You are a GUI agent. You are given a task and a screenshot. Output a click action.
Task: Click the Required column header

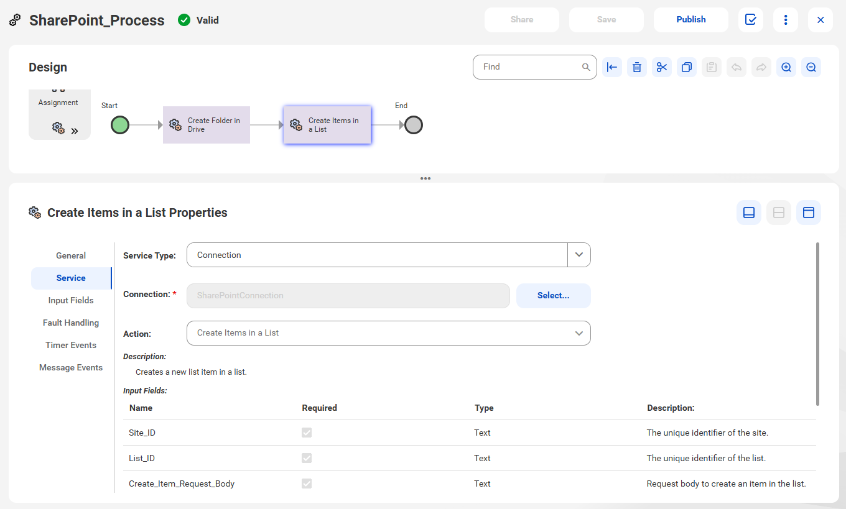pos(320,408)
